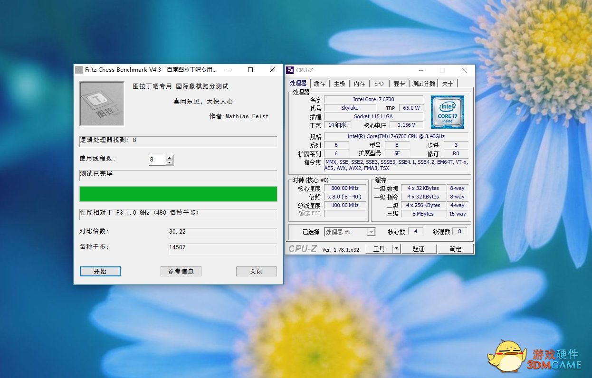This screenshot has height=378, width=592.
Task: Click the 核心数 value 4
Action: pos(416,231)
